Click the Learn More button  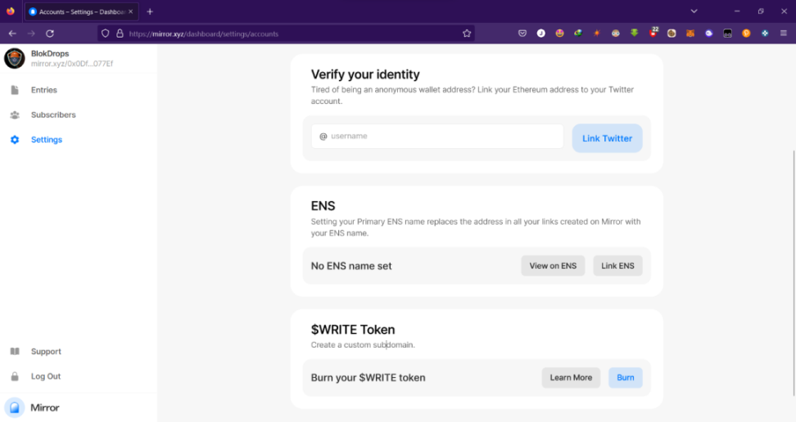(x=571, y=378)
